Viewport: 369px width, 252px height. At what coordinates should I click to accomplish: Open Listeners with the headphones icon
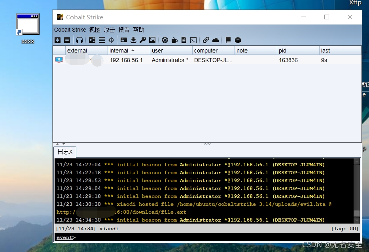pos(79,40)
